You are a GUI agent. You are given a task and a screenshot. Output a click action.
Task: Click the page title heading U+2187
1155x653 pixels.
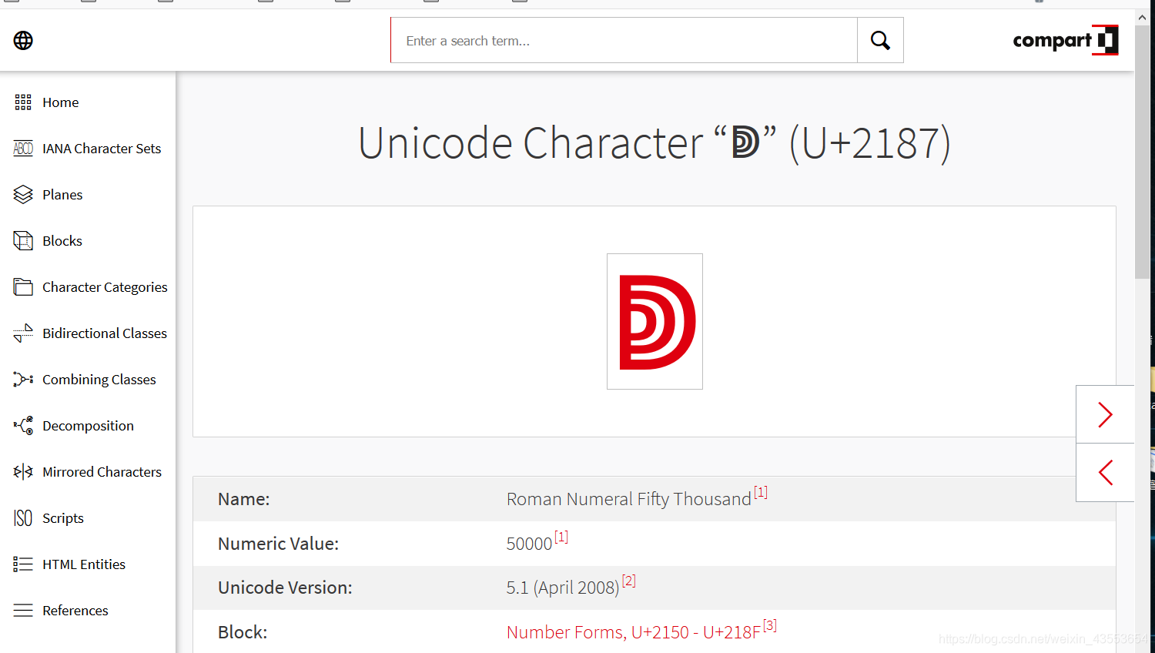coord(654,143)
